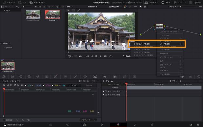Viewport: 203px width, 127px height.
Task: Open the Qualifier eyedropper palette
Action: click(x=75, y=76)
